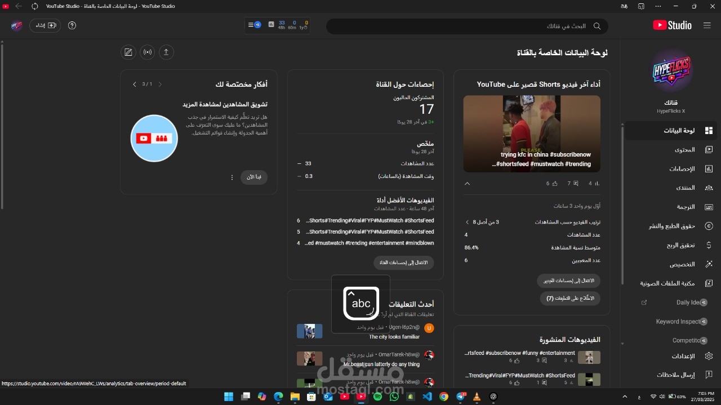Click Windows Start button in taskbar
The height and width of the screenshot is (405, 721).
229,397
